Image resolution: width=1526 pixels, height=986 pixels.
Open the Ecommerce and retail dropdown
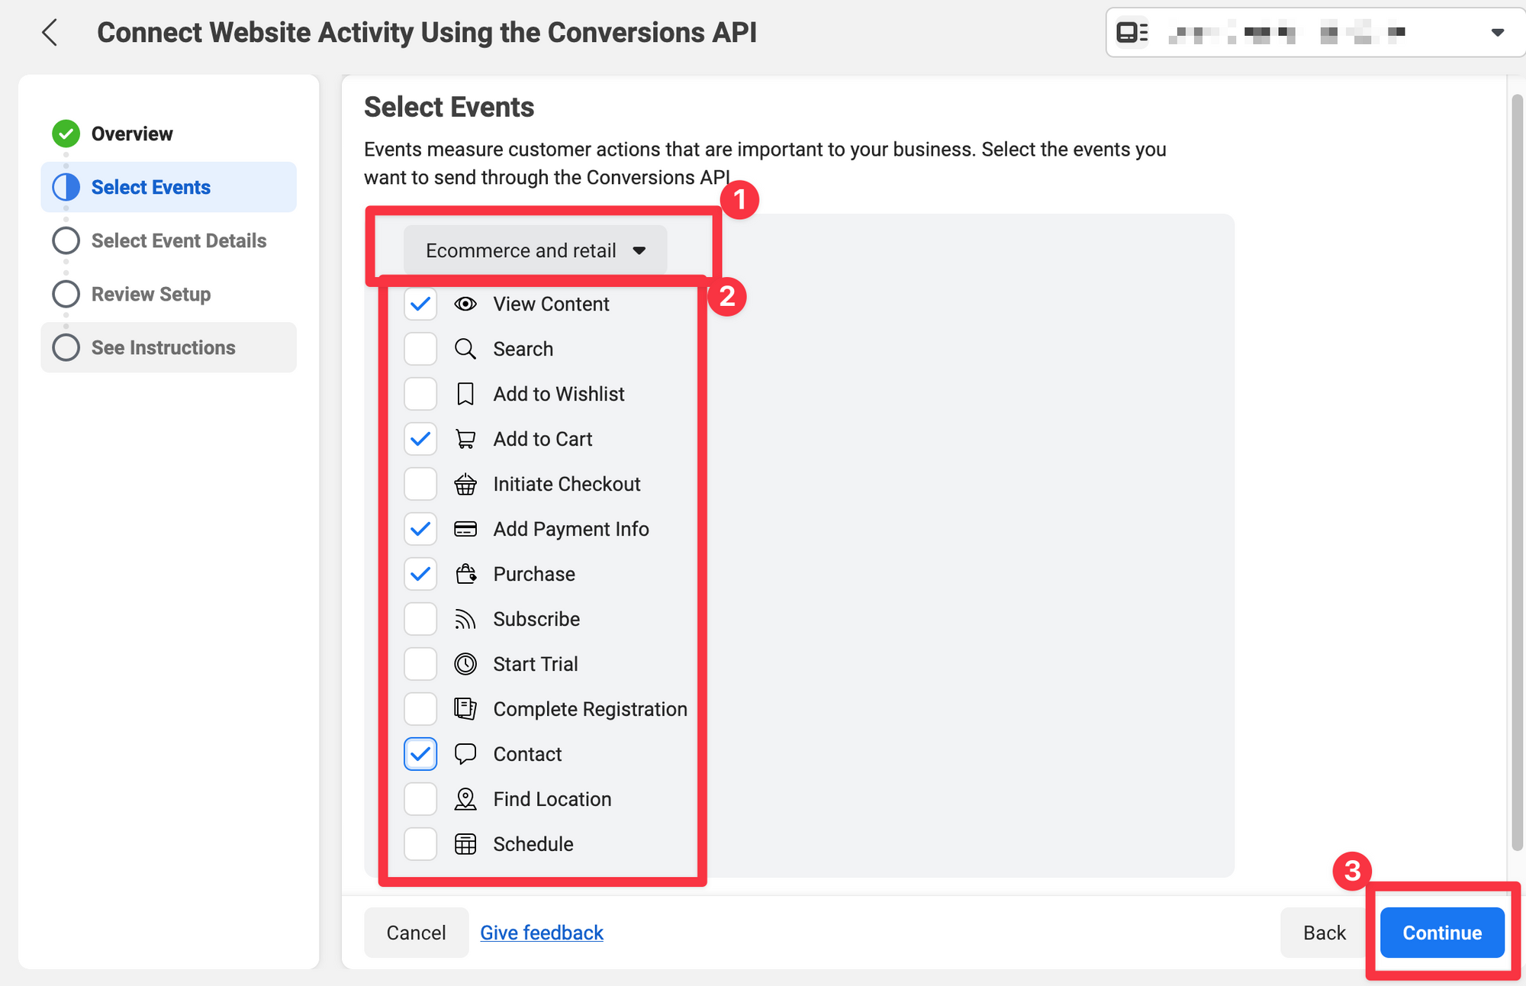(535, 250)
